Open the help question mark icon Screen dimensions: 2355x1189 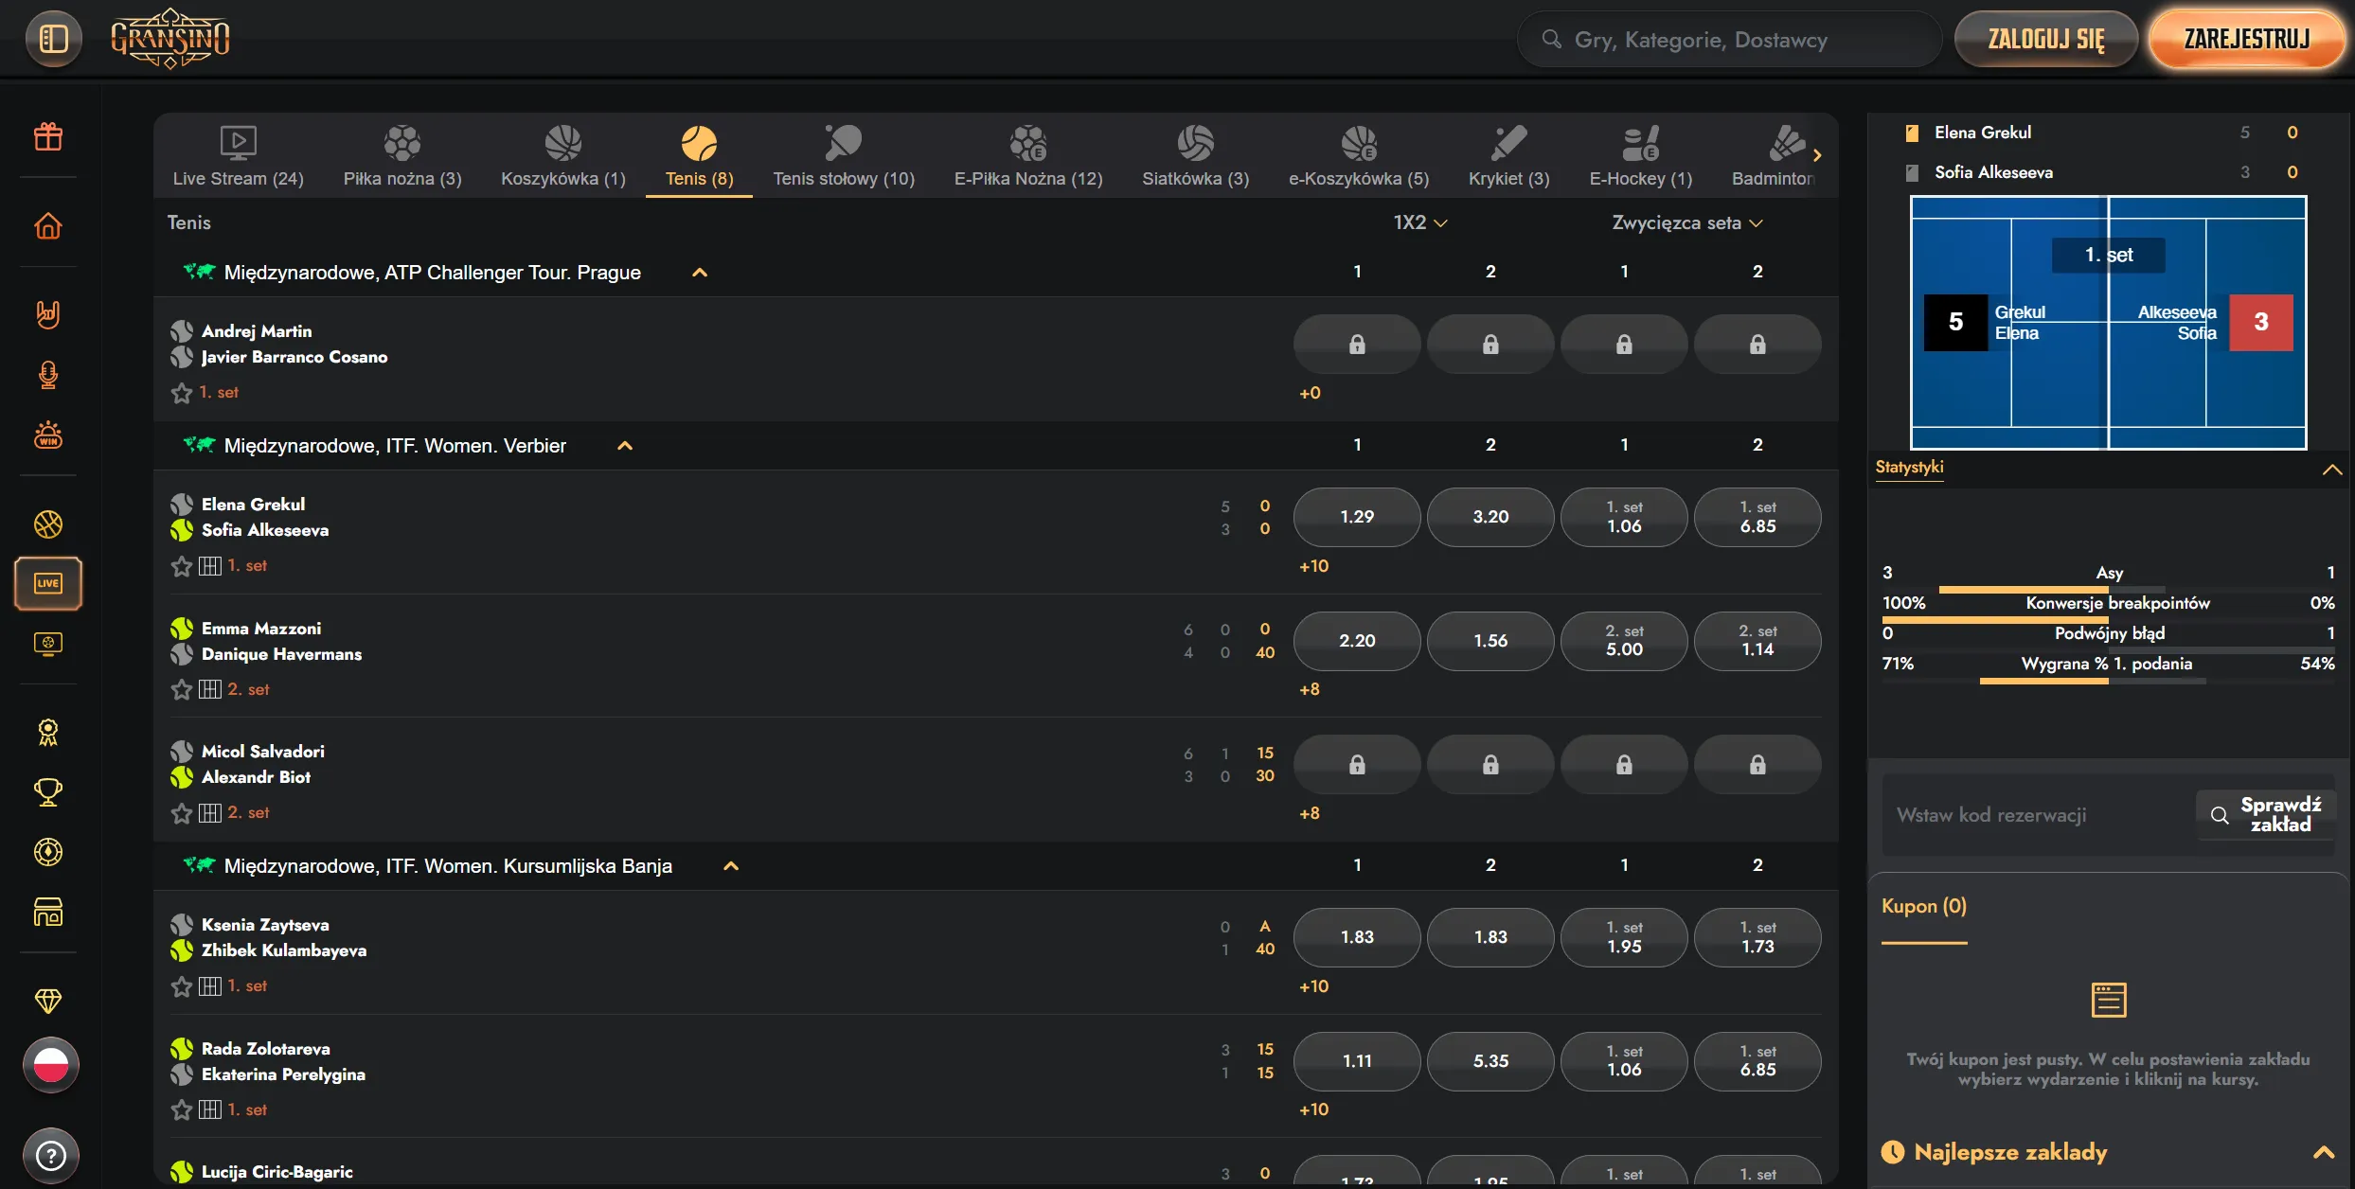click(51, 1155)
